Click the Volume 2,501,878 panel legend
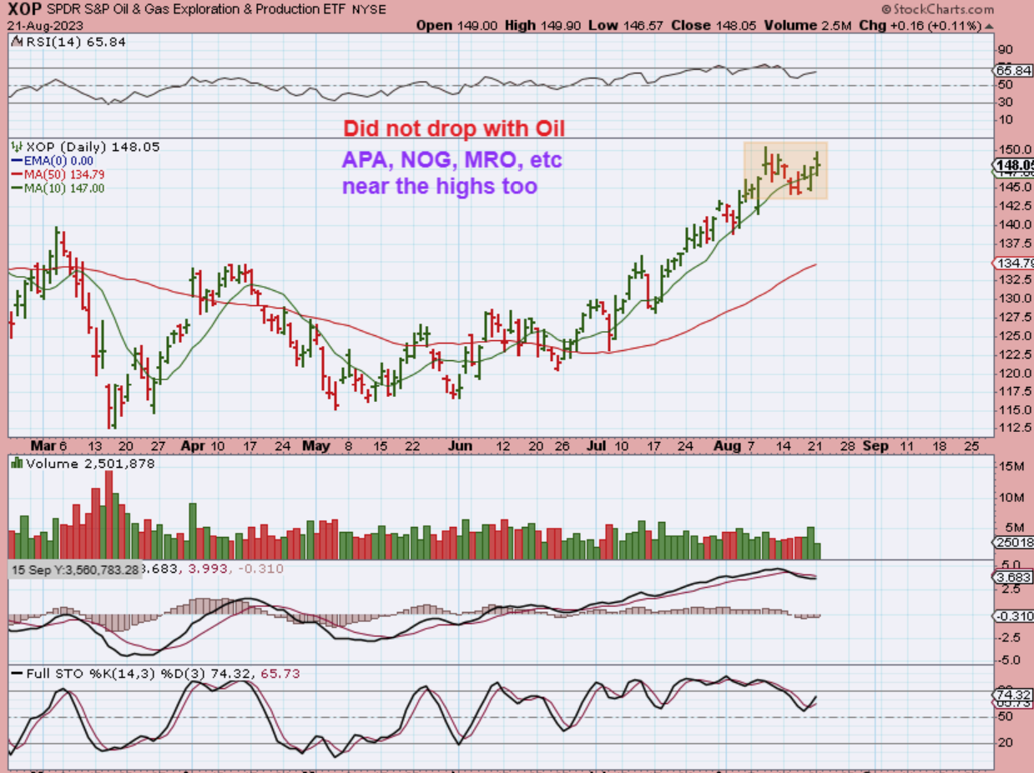The image size is (1034, 773). pyautogui.click(x=85, y=464)
